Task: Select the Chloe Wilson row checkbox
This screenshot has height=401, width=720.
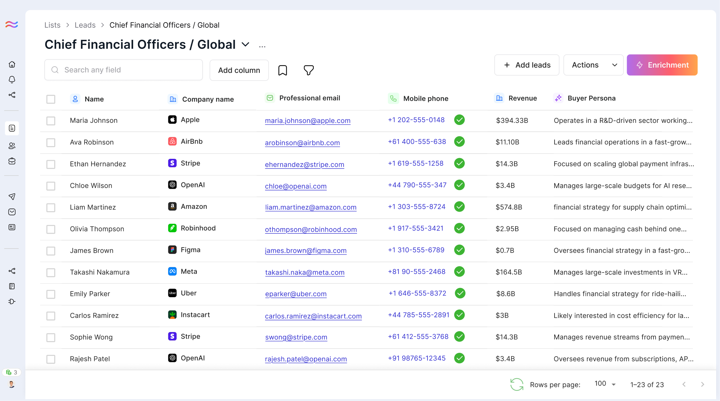Action: pyautogui.click(x=51, y=186)
